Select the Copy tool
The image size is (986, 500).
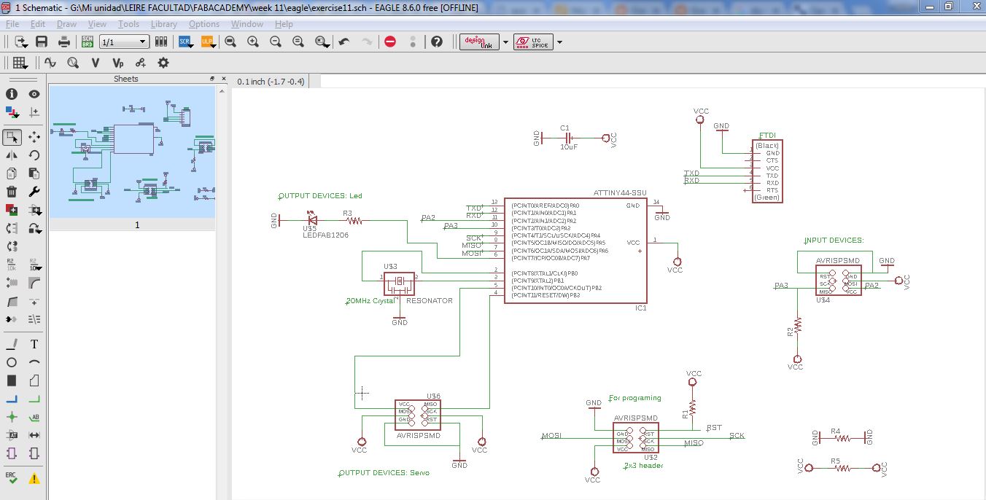[x=12, y=173]
